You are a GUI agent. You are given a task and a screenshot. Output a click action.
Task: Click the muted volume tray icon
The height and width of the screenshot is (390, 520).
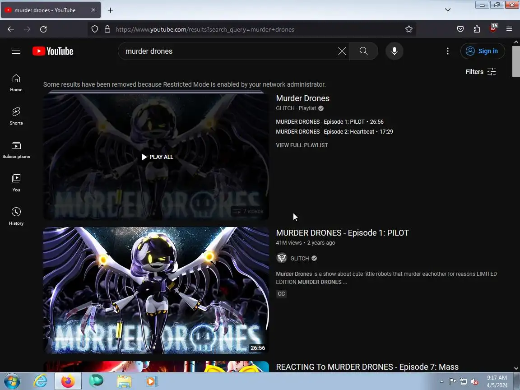pyautogui.click(x=474, y=382)
